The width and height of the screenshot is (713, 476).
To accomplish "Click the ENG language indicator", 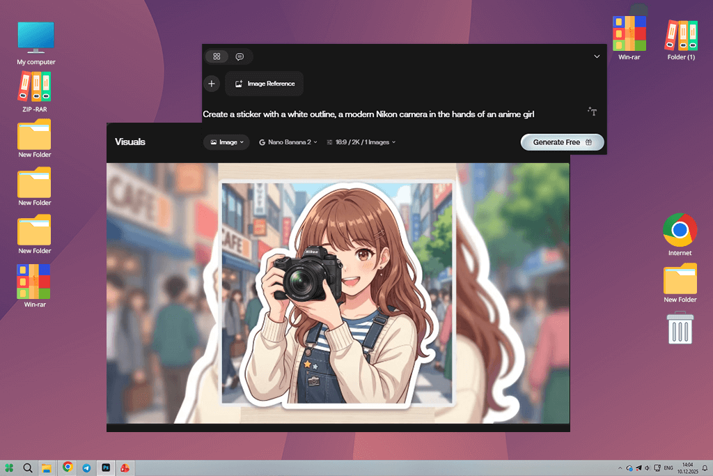I will (x=668, y=468).
